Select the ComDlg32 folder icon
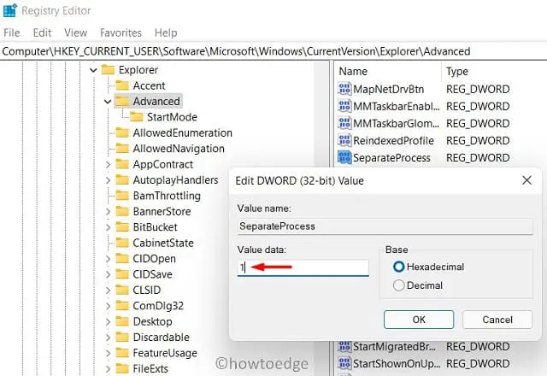Viewport: 547px width, 376px height. pyautogui.click(x=122, y=306)
